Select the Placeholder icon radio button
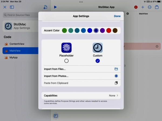 pos(66,61)
